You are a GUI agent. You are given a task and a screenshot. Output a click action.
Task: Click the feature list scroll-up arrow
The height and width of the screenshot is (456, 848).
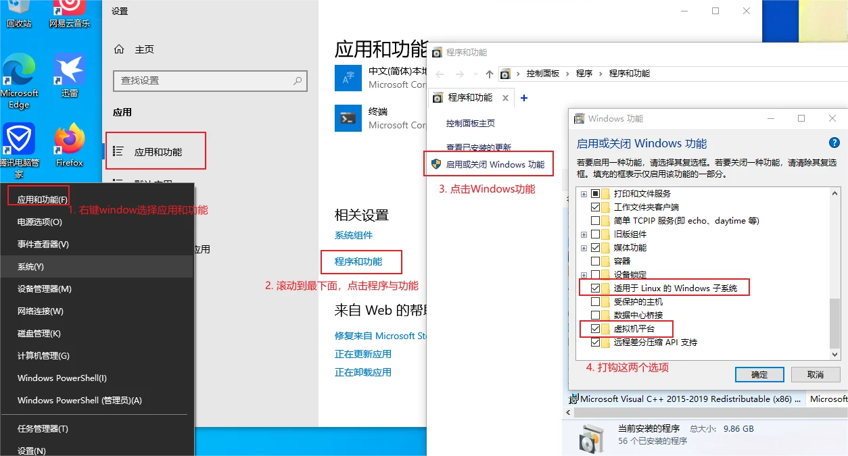(x=834, y=193)
